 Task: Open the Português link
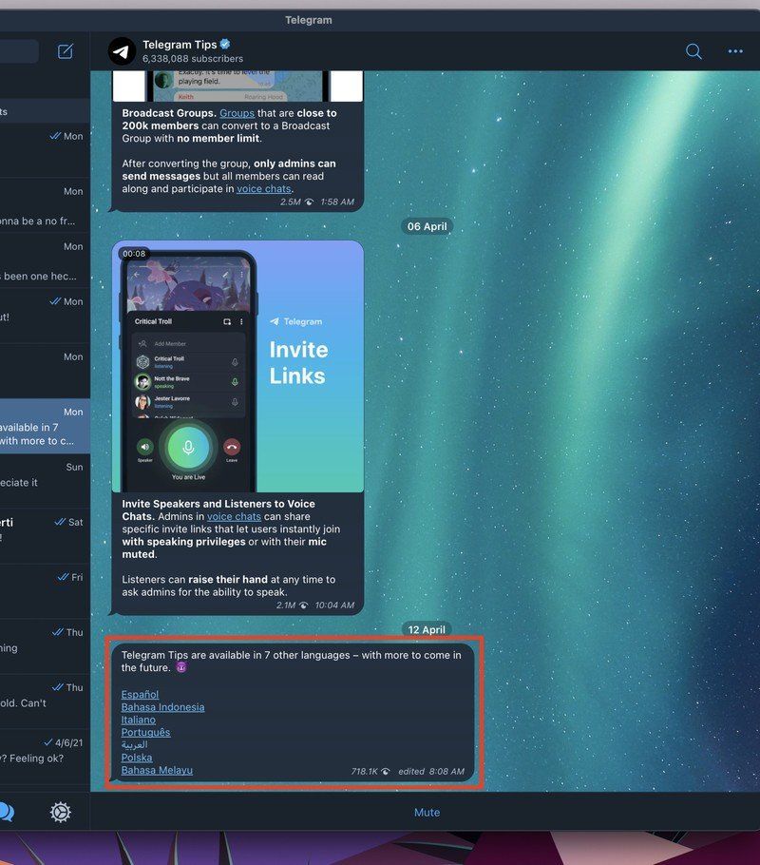tap(145, 732)
